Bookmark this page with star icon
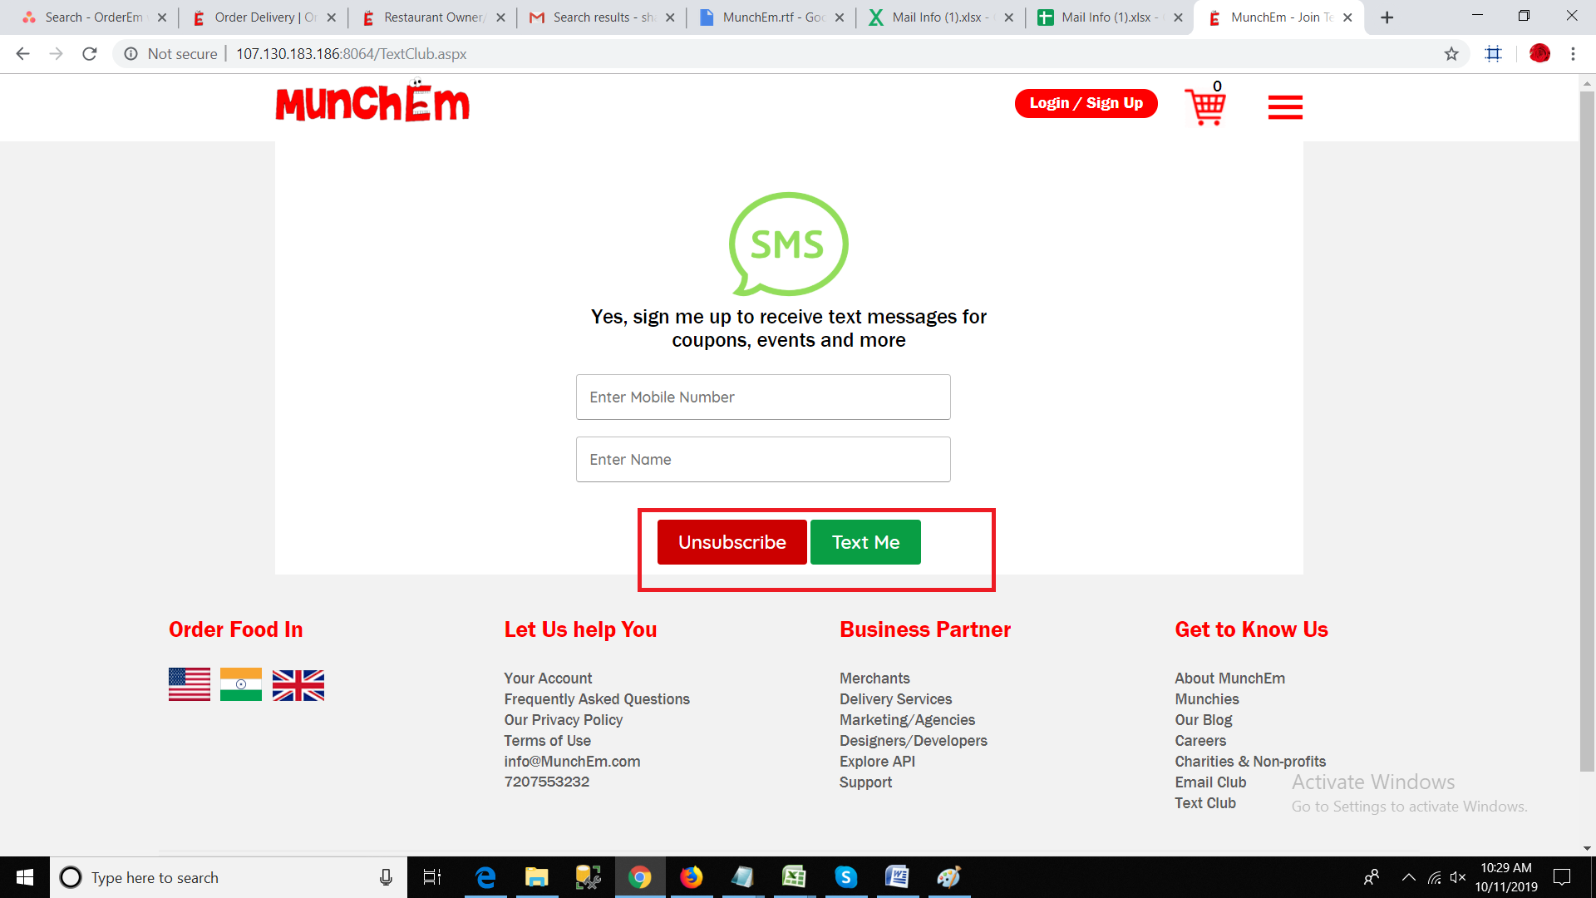Image resolution: width=1596 pixels, height=898 pixels. point(1451,54)
